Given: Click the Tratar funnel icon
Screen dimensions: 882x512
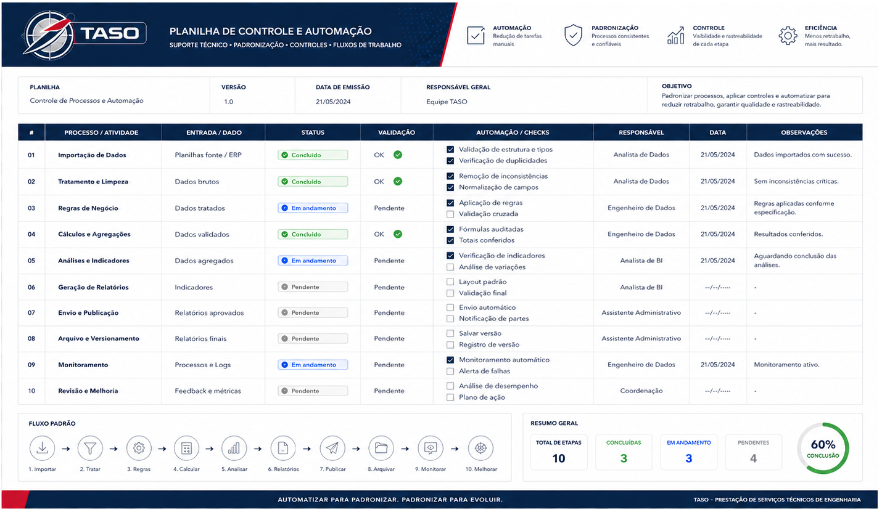Looking at the screenshot, I should (x=90, y=449).
